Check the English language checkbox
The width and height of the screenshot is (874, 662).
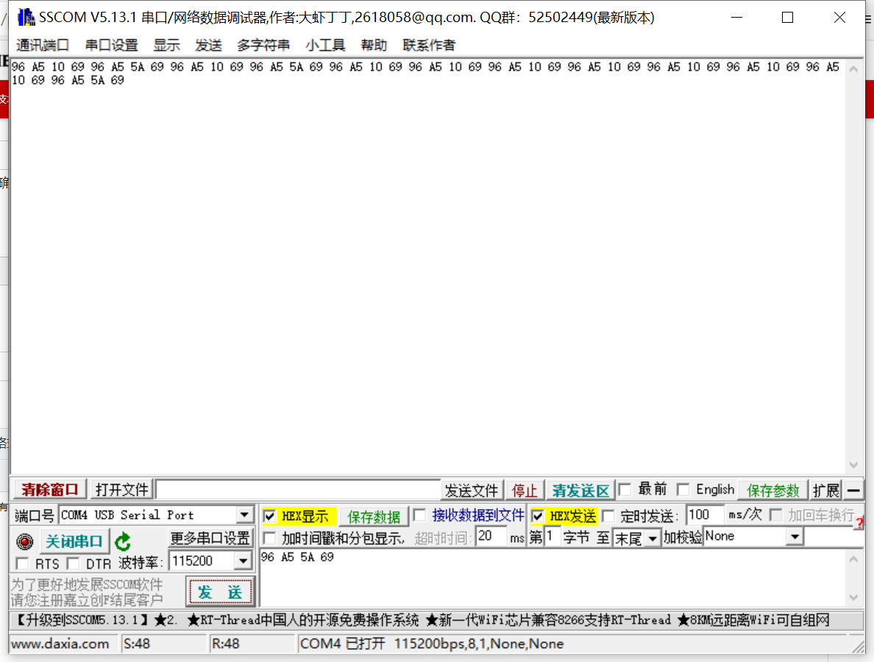pos(683,490)
